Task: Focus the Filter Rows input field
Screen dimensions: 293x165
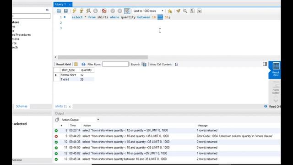Action: coord(115,64)
